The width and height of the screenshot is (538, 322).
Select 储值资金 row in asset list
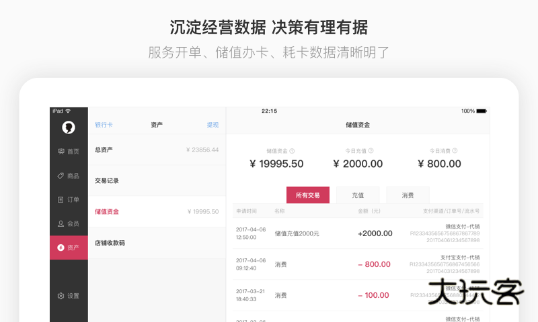[157, 211]
